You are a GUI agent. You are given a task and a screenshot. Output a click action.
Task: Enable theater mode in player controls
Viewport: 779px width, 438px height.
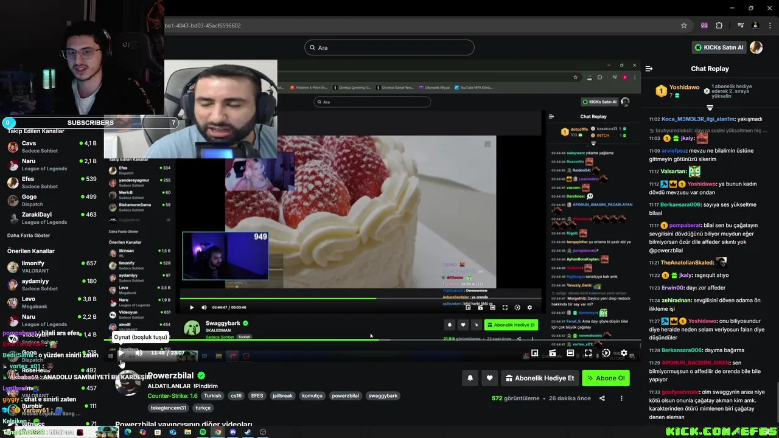pyautogui.click(x=570, y=353)
